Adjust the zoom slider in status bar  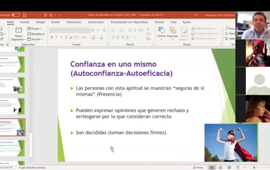pyautogui.click(x=254, y=167)
